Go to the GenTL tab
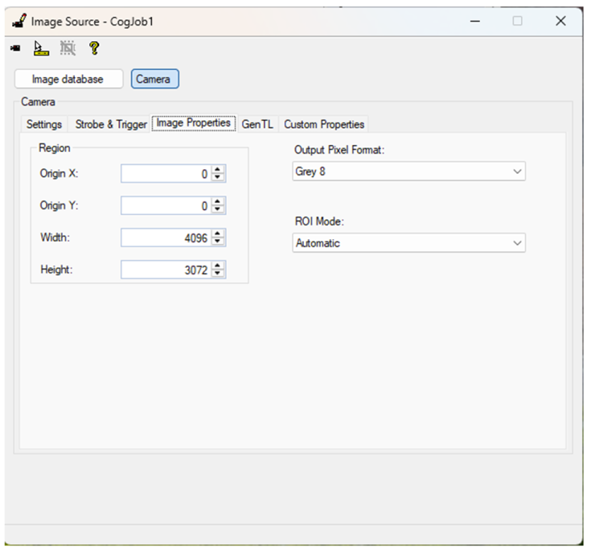This screenshot has width=591, height=557. [257, 125]
